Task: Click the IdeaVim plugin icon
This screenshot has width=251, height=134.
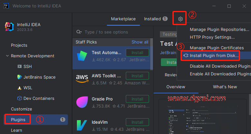Action: (x=82, y=125)
